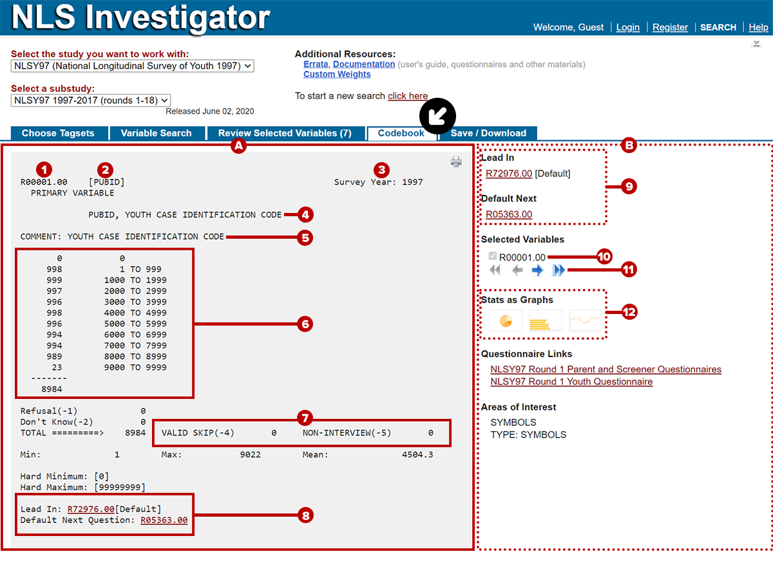Image resolution: width=773 pixels, height=563 pixels.
Task: Open Default Next variable R05363.00 in sidebar
Action: (509, 214)
